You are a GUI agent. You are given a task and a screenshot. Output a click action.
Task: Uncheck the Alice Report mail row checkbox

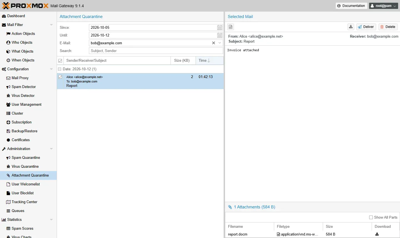60,77
